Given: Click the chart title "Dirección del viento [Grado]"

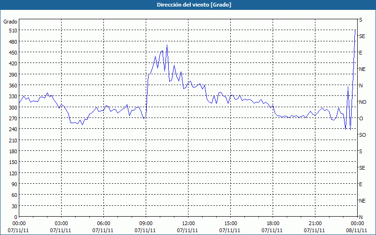Looking at the screenshot, I should click(x=194, y=5).
